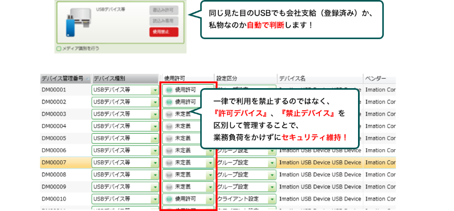
Task: Open device type dropdown for DM00001
Action: pos(155,90)
